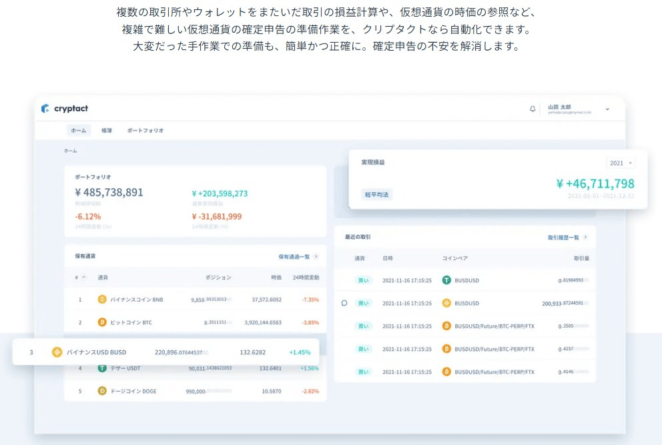Click the ポジション column header

tap(218, 278)
